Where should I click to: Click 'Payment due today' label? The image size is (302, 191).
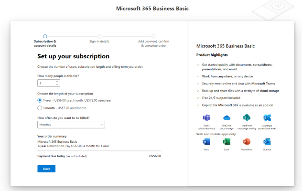click(x=51, y=156)
